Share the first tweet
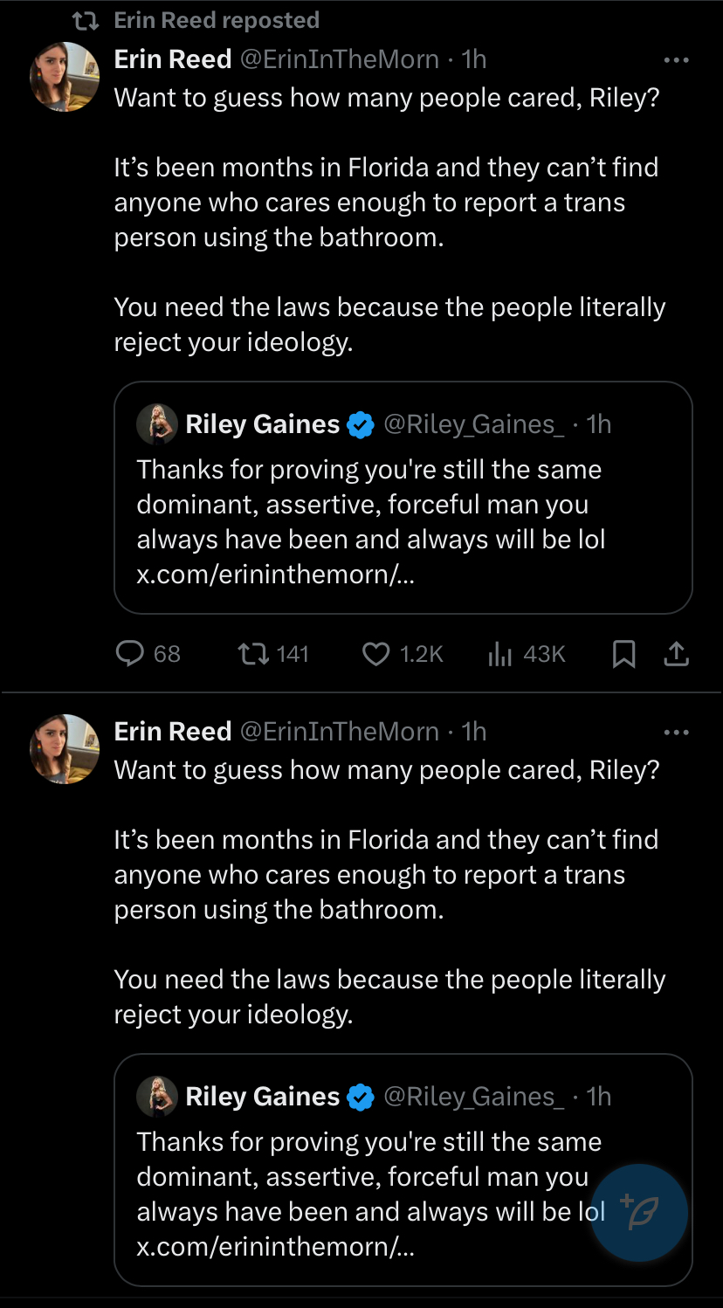 pos(677,654)
